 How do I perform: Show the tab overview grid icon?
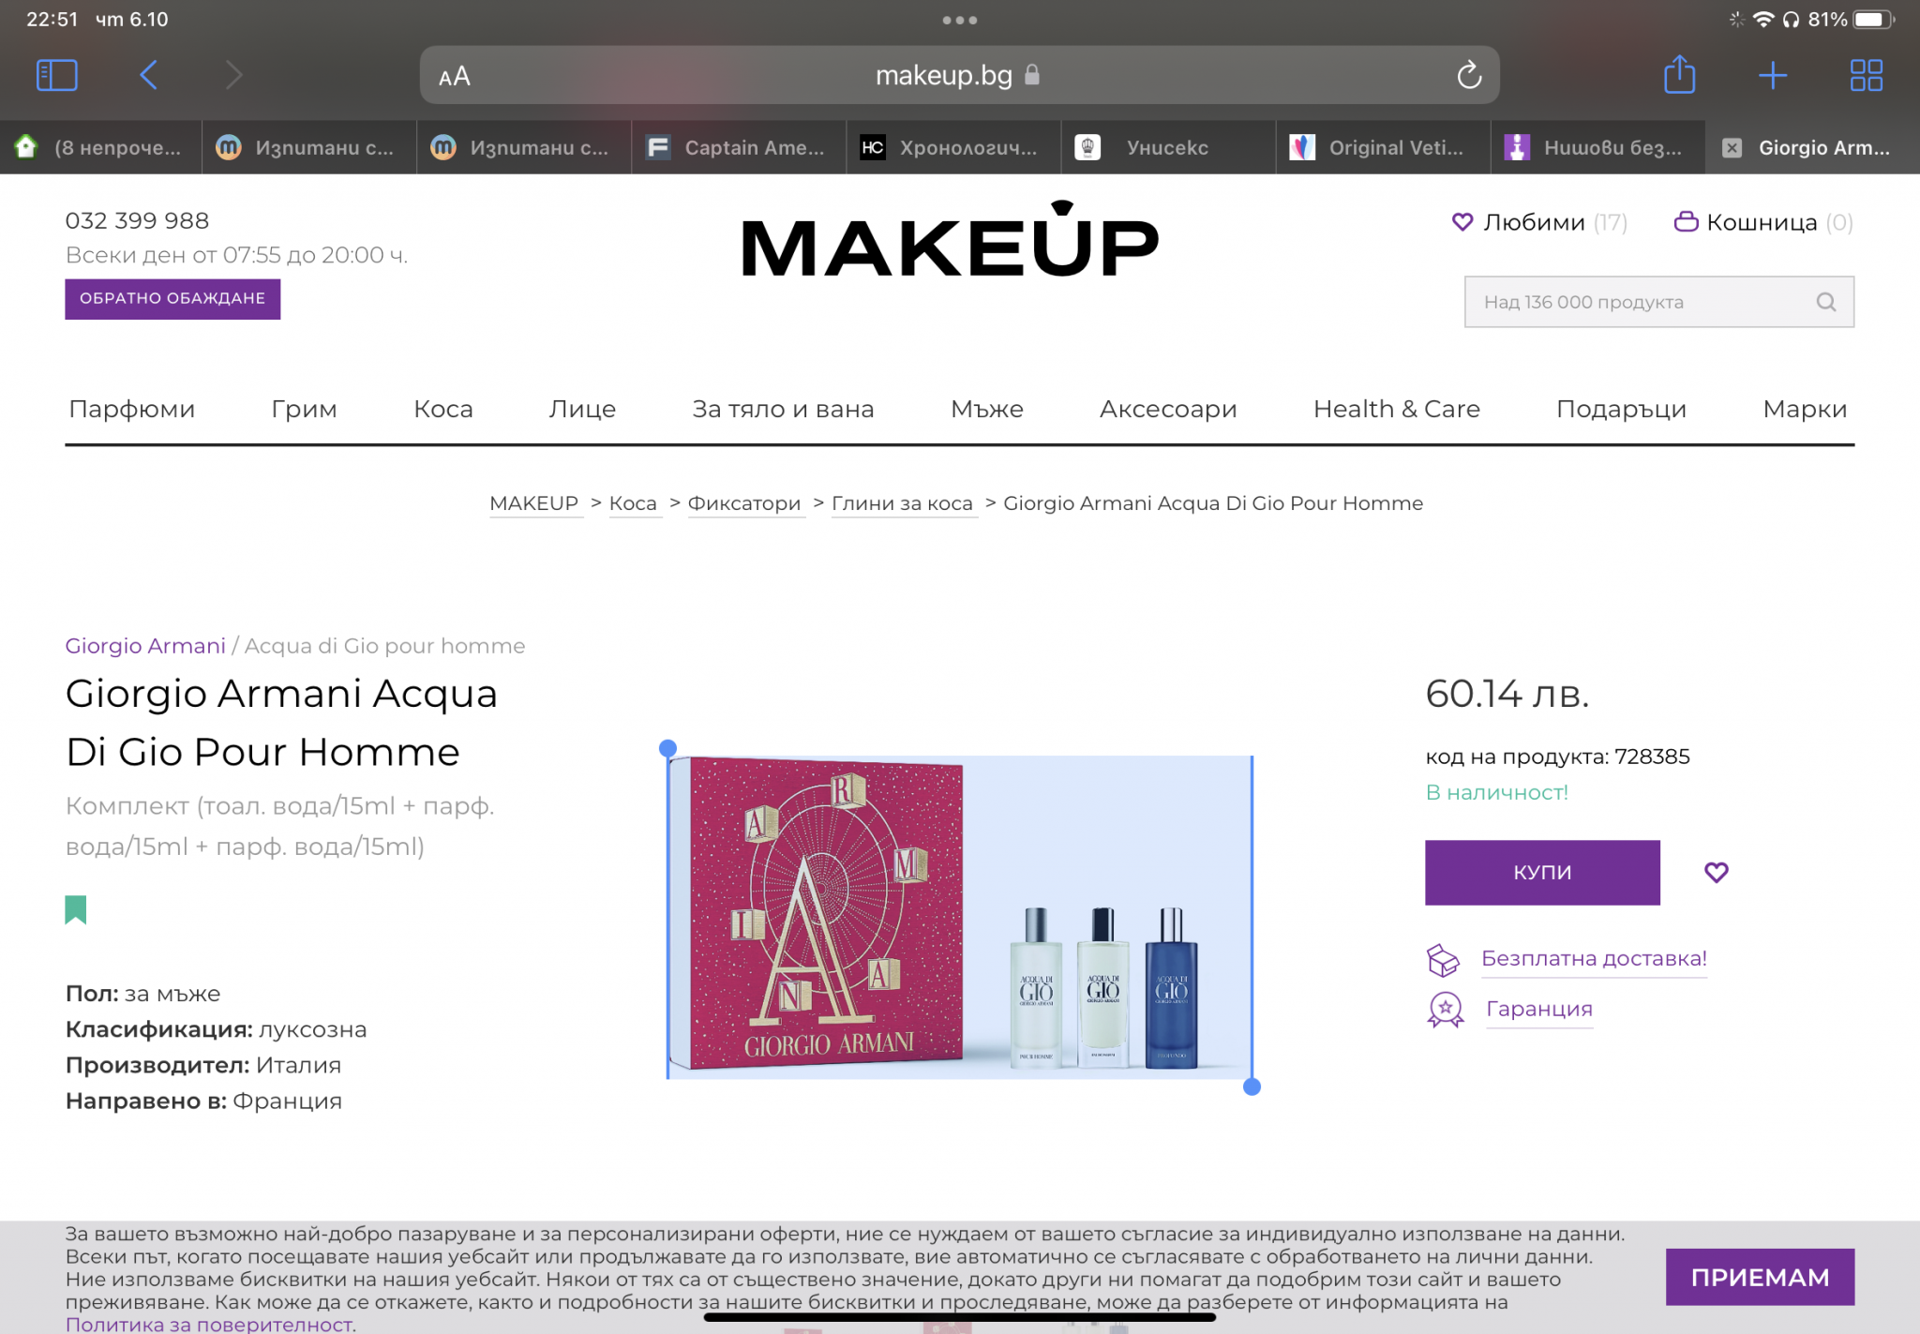1866,75
